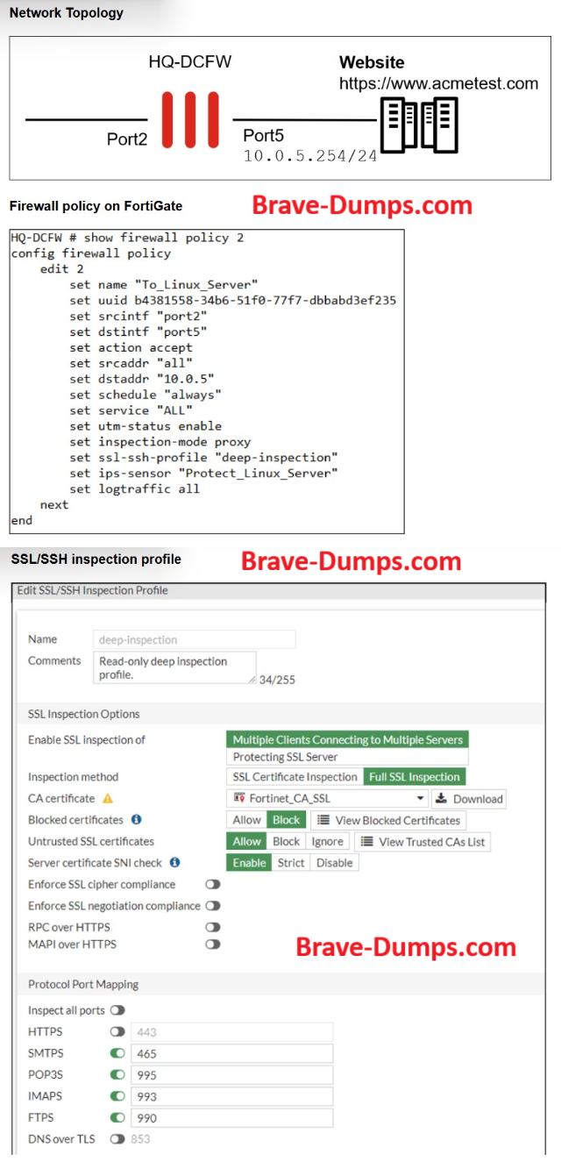Open View Trusted CAs List
The height and width of the screenshot is (1162, 561).
(423, 842)
